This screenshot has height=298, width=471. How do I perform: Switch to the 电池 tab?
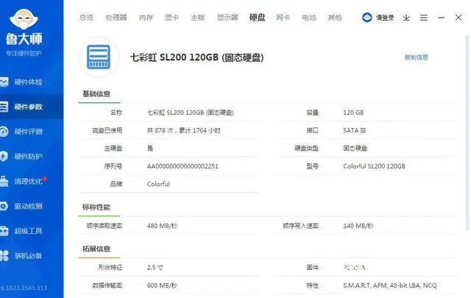click(x=308, y=17)
